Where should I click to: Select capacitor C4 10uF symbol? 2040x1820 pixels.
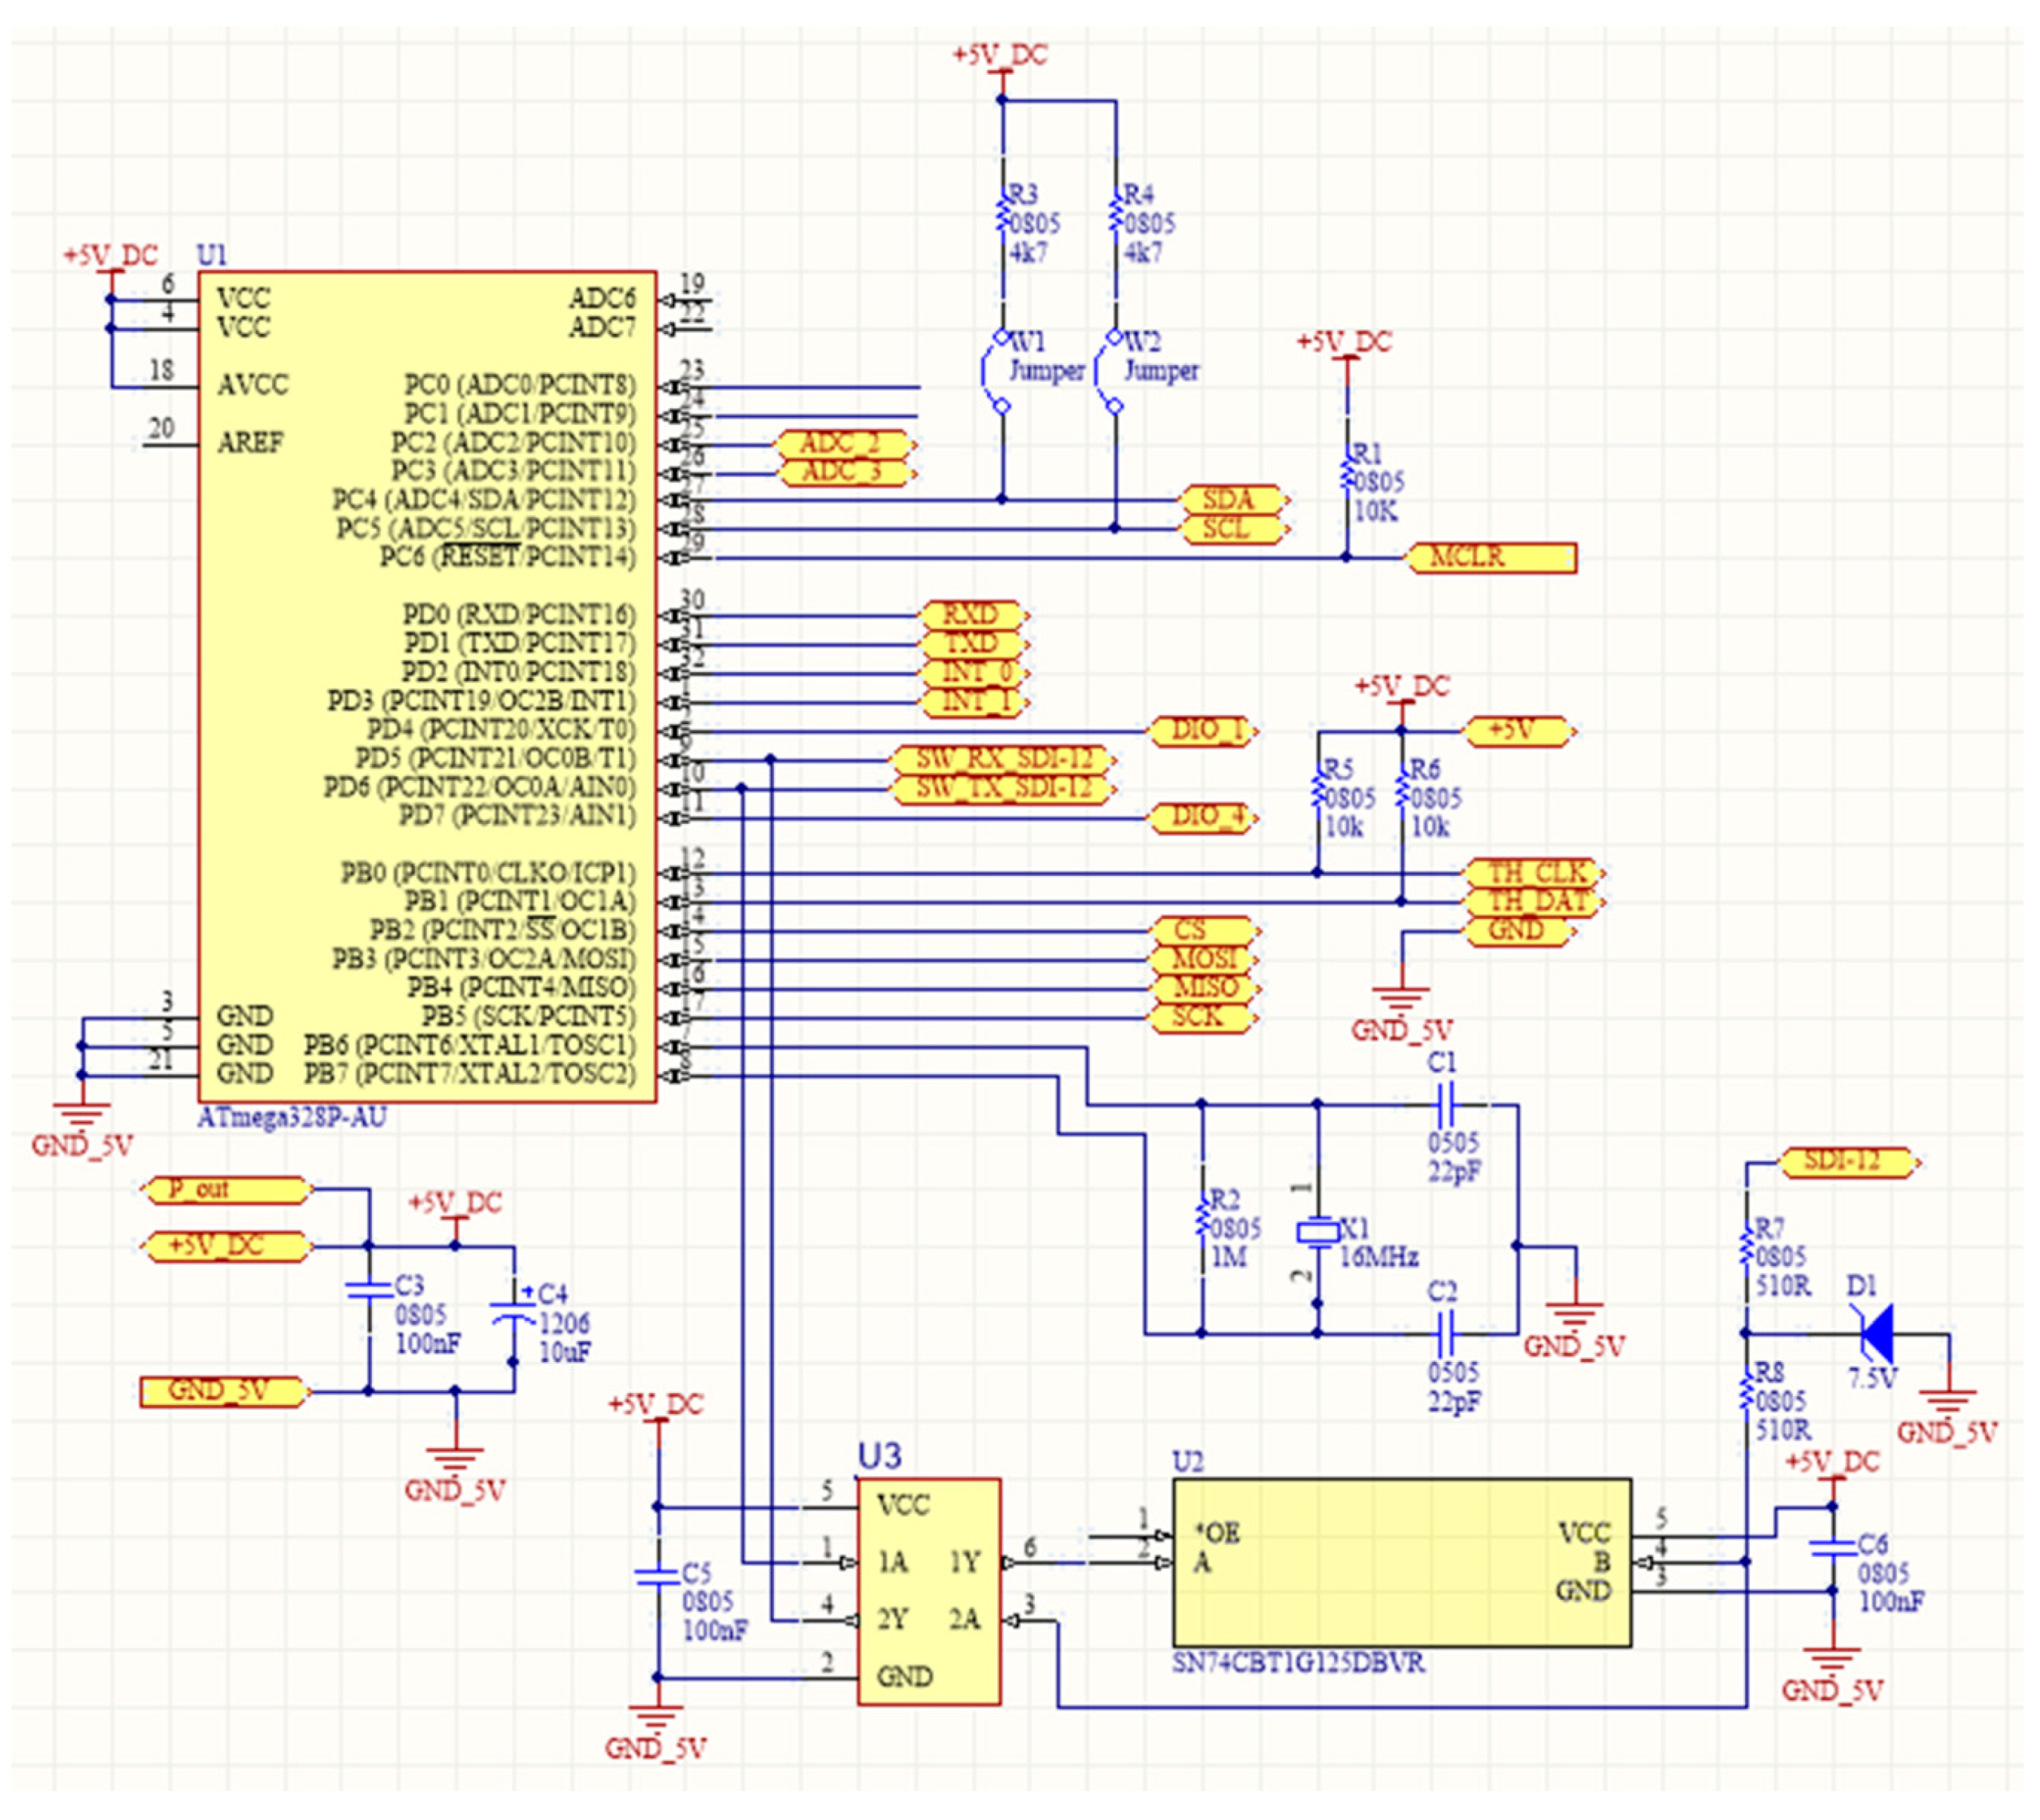[x=513, y=1311]
